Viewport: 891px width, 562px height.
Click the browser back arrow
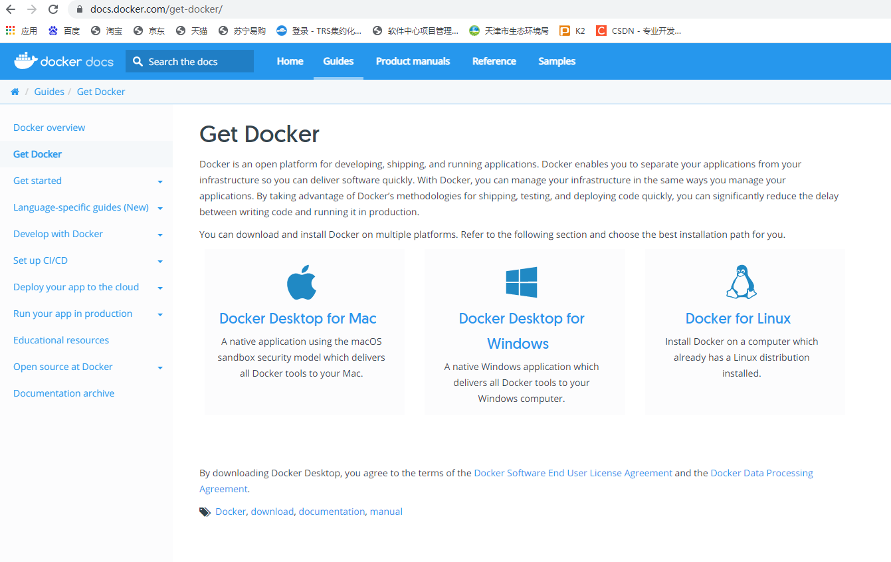tap(11, 9)
